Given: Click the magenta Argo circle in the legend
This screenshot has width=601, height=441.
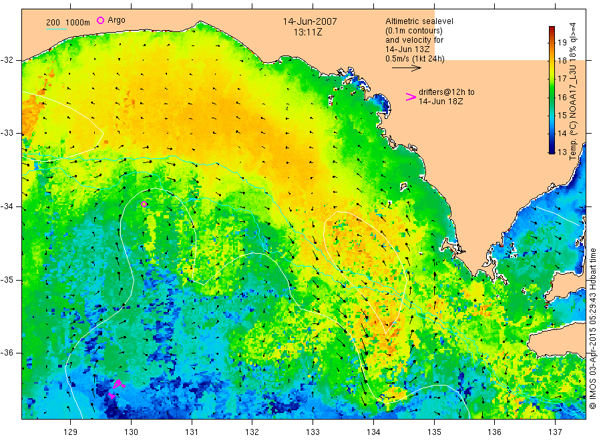Looking at the screenshot, I should [100, 20].
